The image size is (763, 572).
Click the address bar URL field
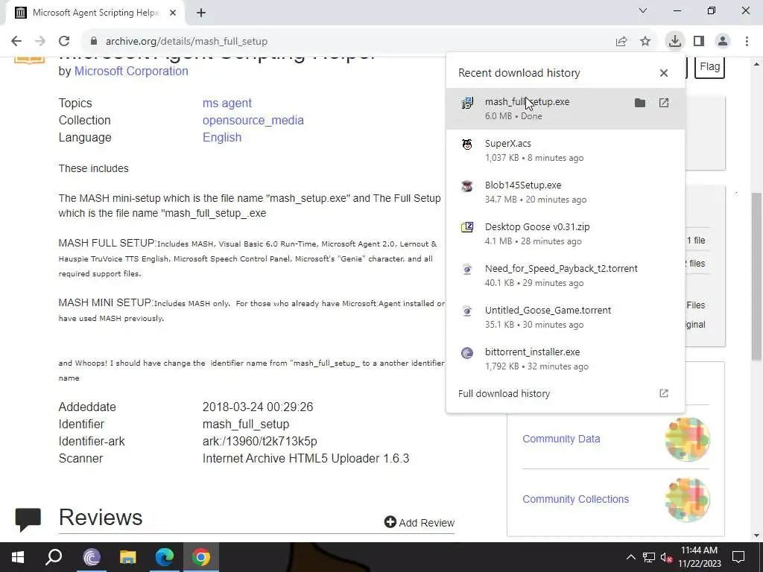click(x=346, y=42)
